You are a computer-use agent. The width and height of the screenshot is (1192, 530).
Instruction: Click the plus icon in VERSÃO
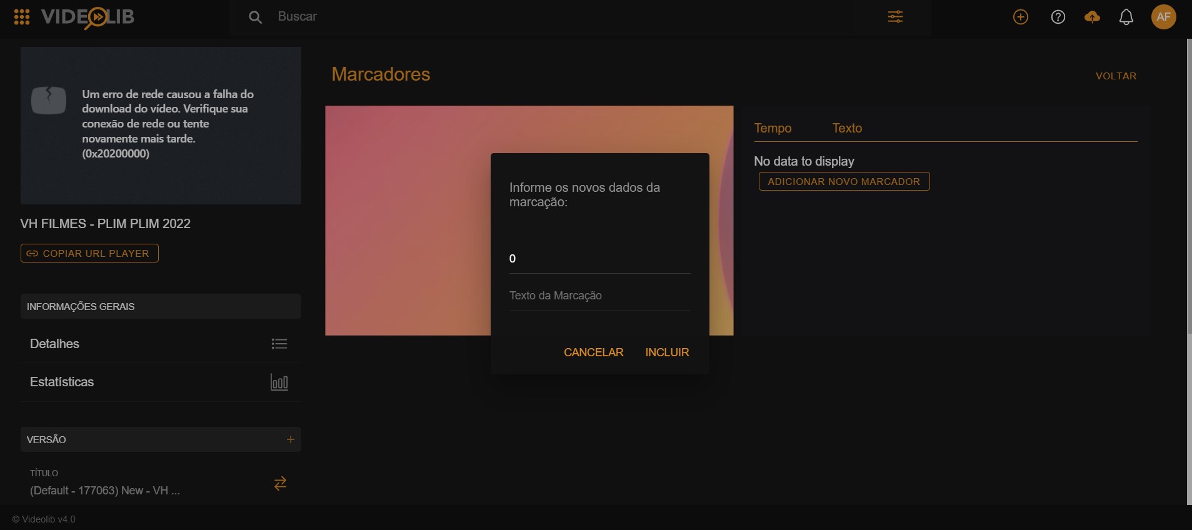click(290, 439)
